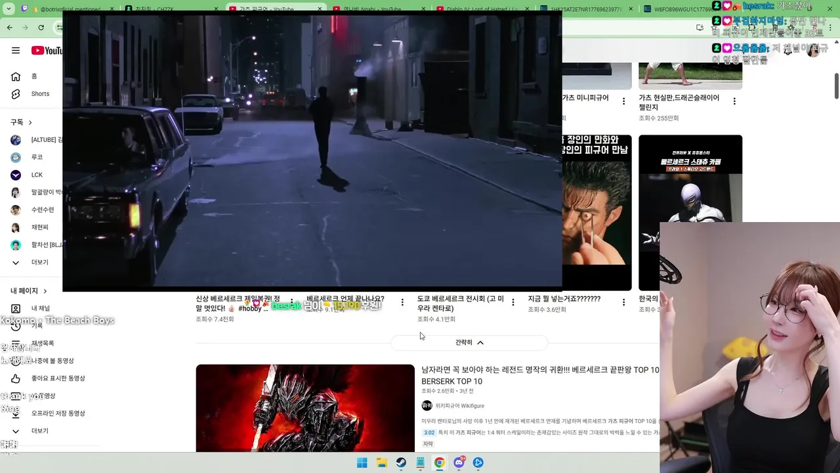Image resolution: width=840 pixels, height=473 pixels.
Task: Expand the 구독 subscriptions section
Action: pyautogui.click(x=21, y=122)
